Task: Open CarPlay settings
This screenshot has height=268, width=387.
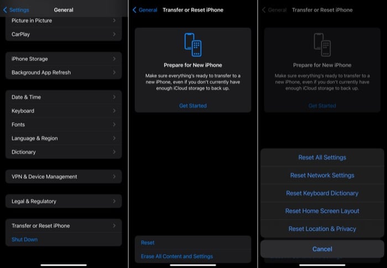Action: point(64,34)
